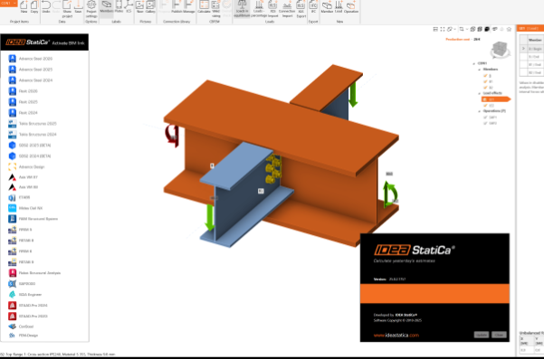
Task: Toggle the Members labels icon
Action: [x=107, y=7]
